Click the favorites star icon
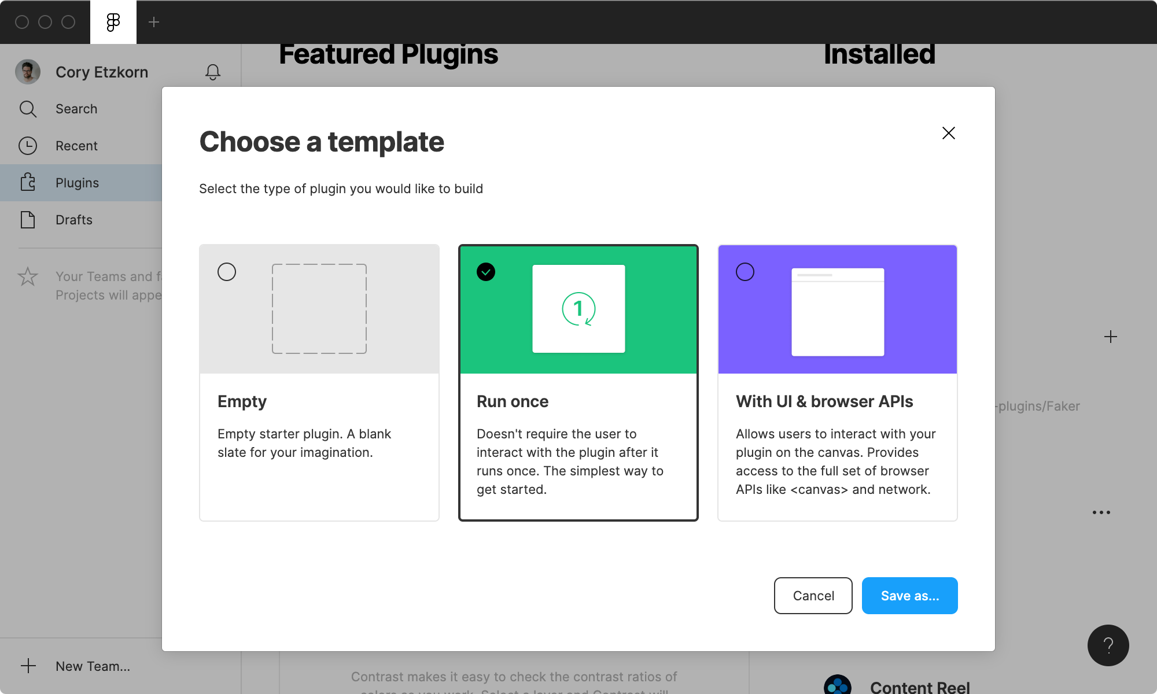This screenshot has width=1157, height=694. coord(28,276)
